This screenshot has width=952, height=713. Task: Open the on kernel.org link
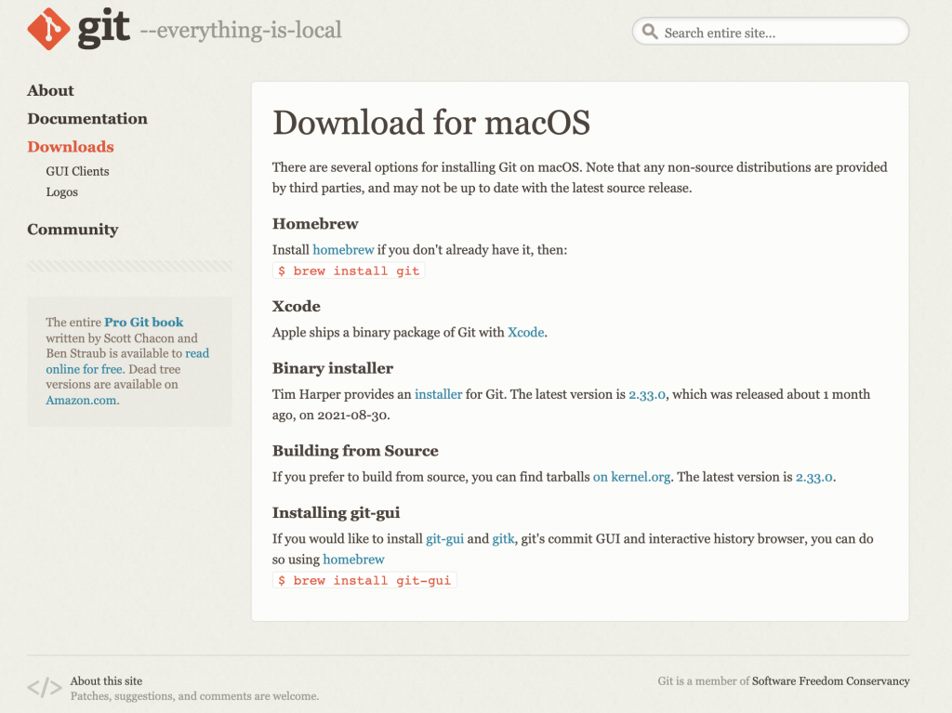pyautogui.click(x=632, y=477)
